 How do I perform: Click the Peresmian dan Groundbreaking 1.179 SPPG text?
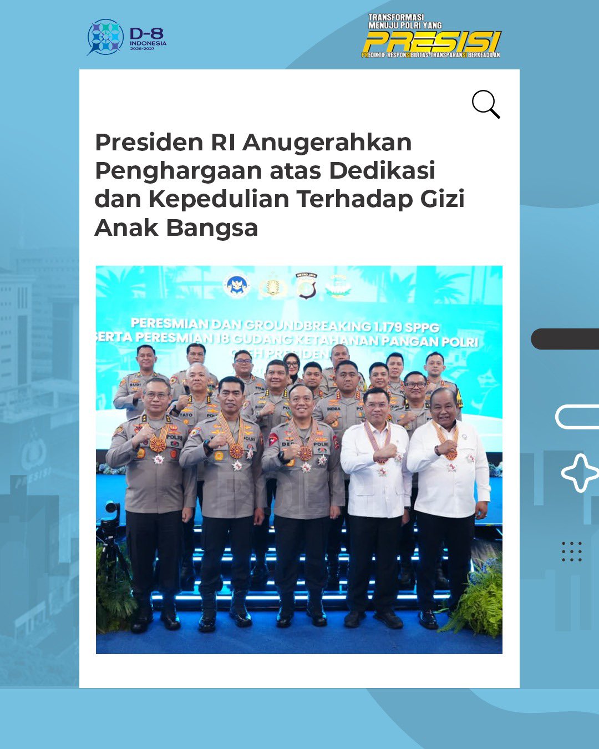tap(285, 325)
